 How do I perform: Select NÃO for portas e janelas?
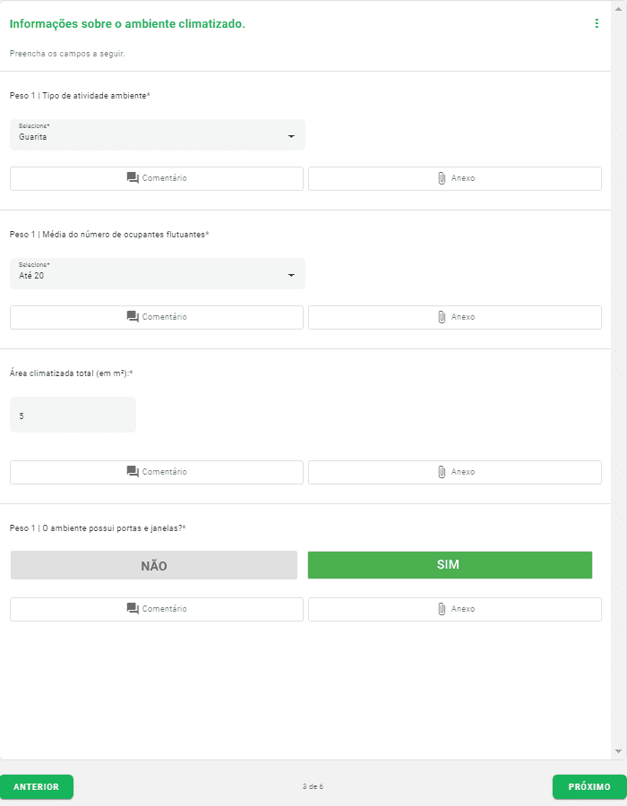(x=154, y=565)
